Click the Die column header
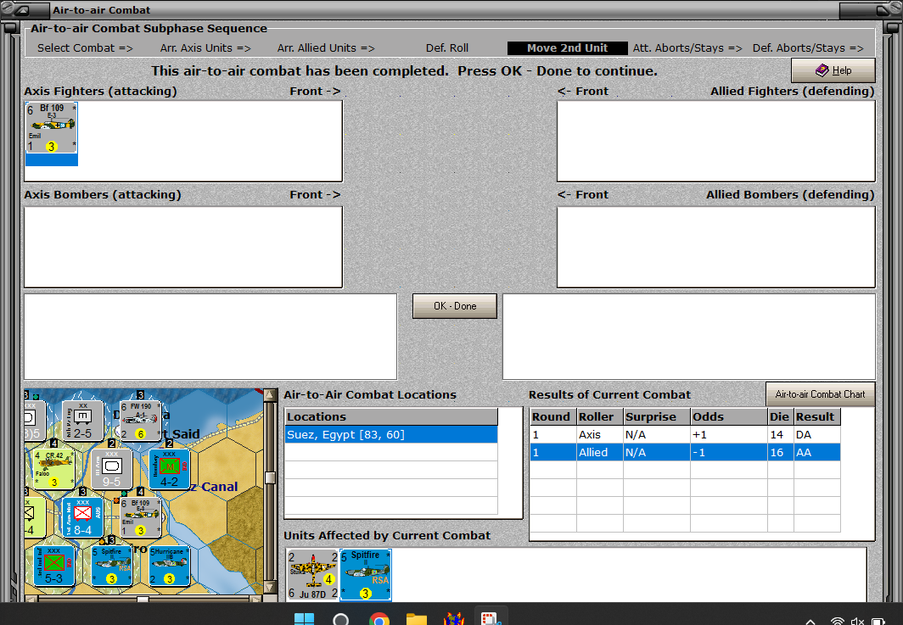 (x=780, y=416)
